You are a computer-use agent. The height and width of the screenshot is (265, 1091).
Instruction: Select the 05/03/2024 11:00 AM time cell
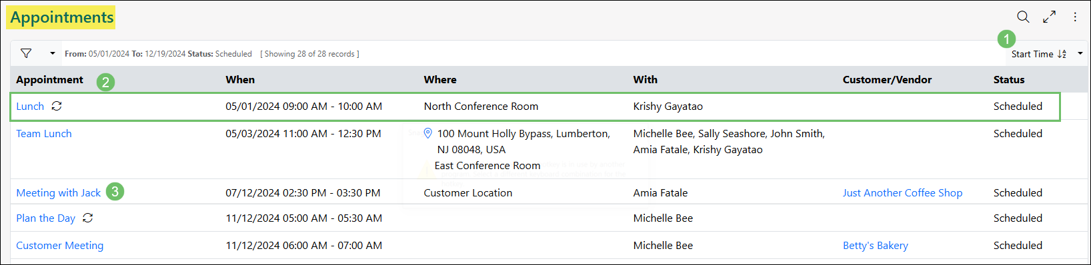coord(303,134)
